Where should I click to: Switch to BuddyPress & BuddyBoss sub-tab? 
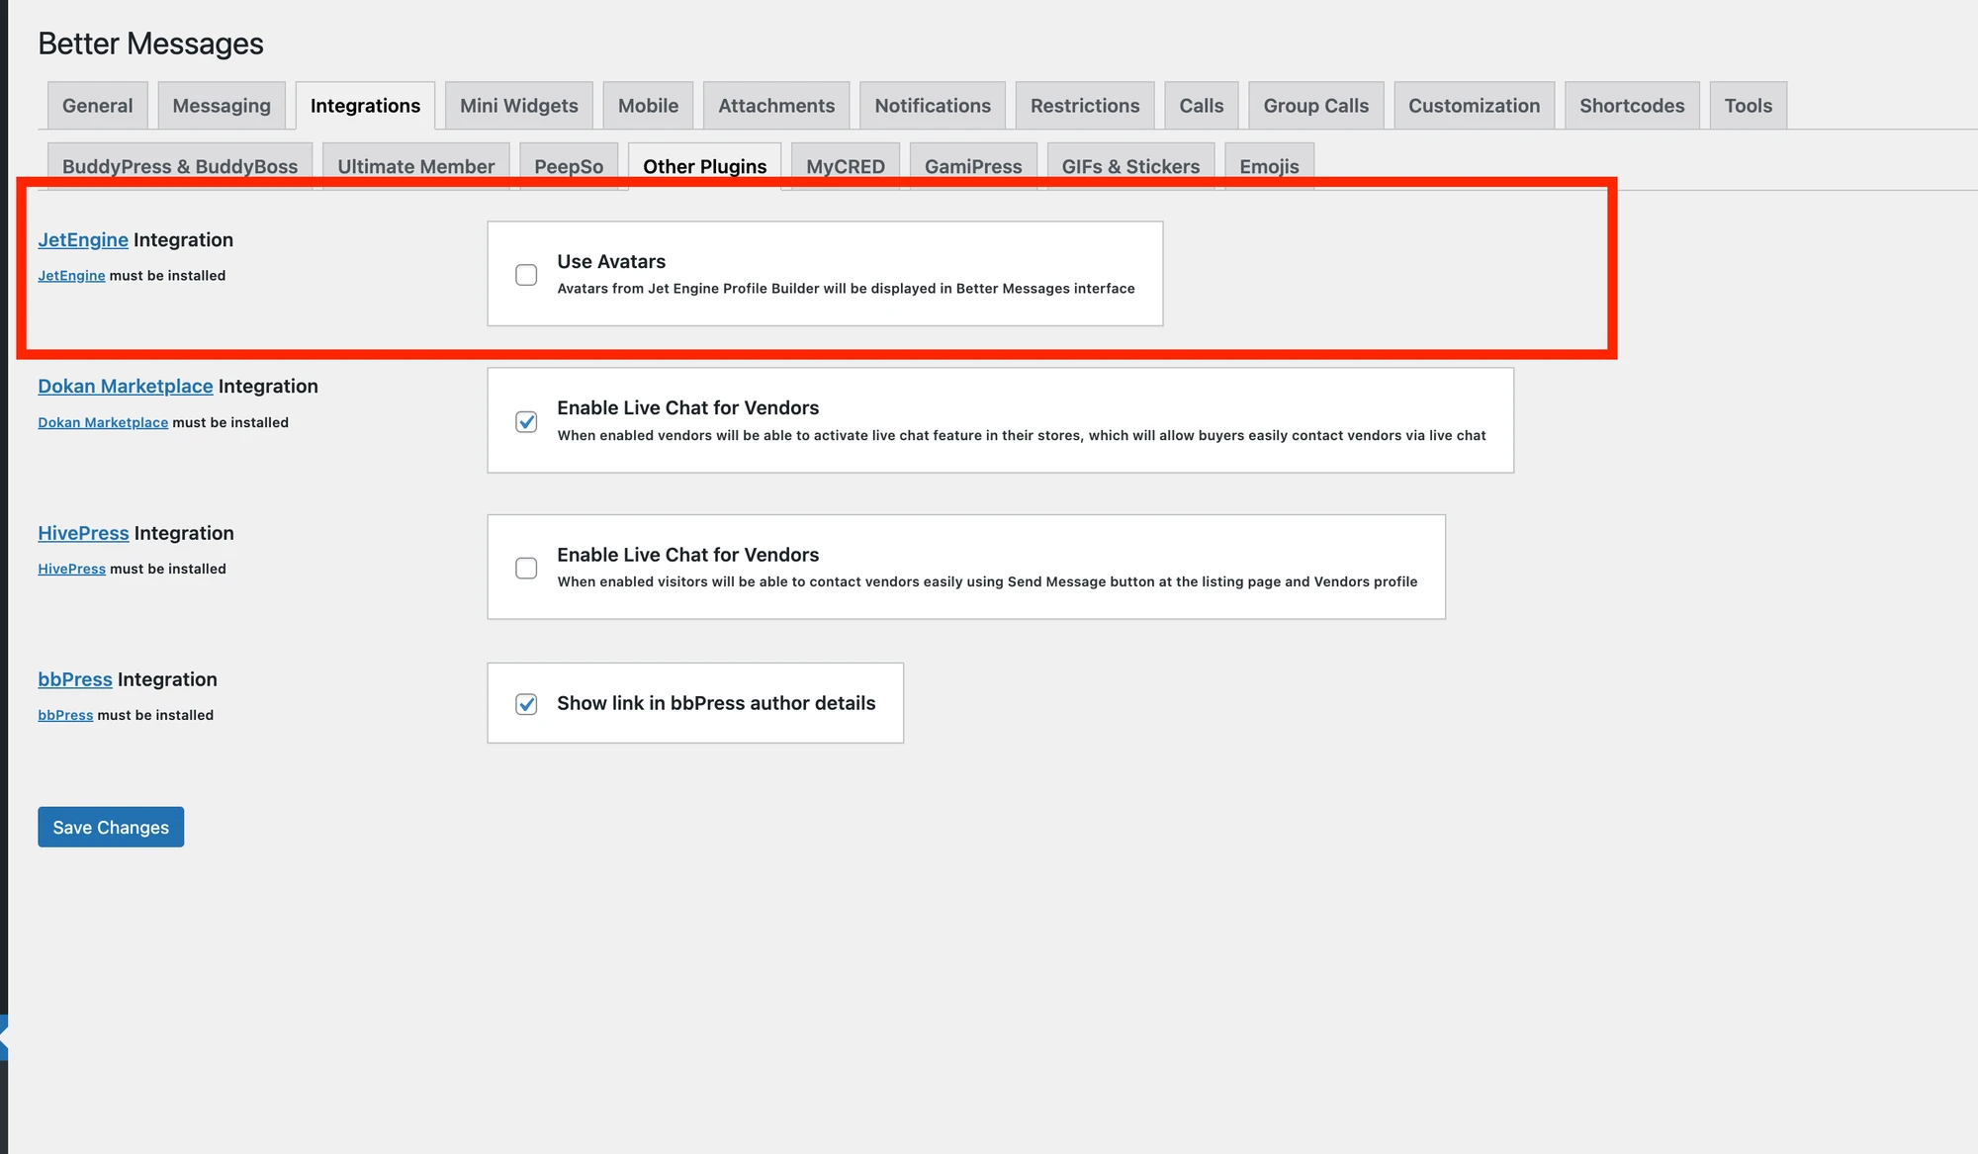(180, 166)
